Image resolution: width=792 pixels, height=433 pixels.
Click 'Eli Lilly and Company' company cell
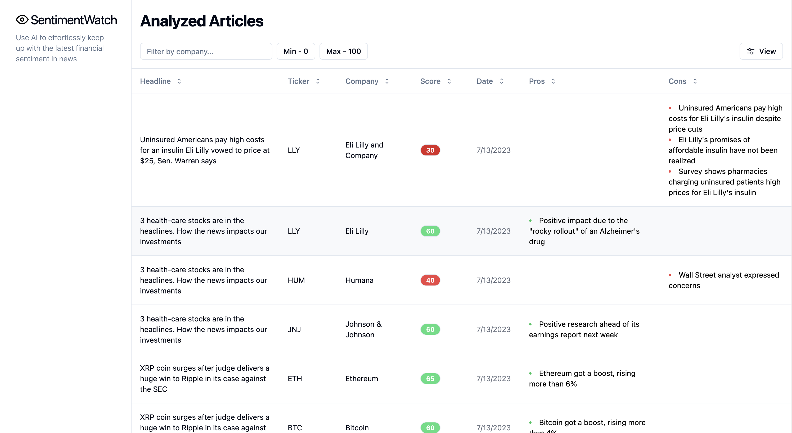[364, 150]
